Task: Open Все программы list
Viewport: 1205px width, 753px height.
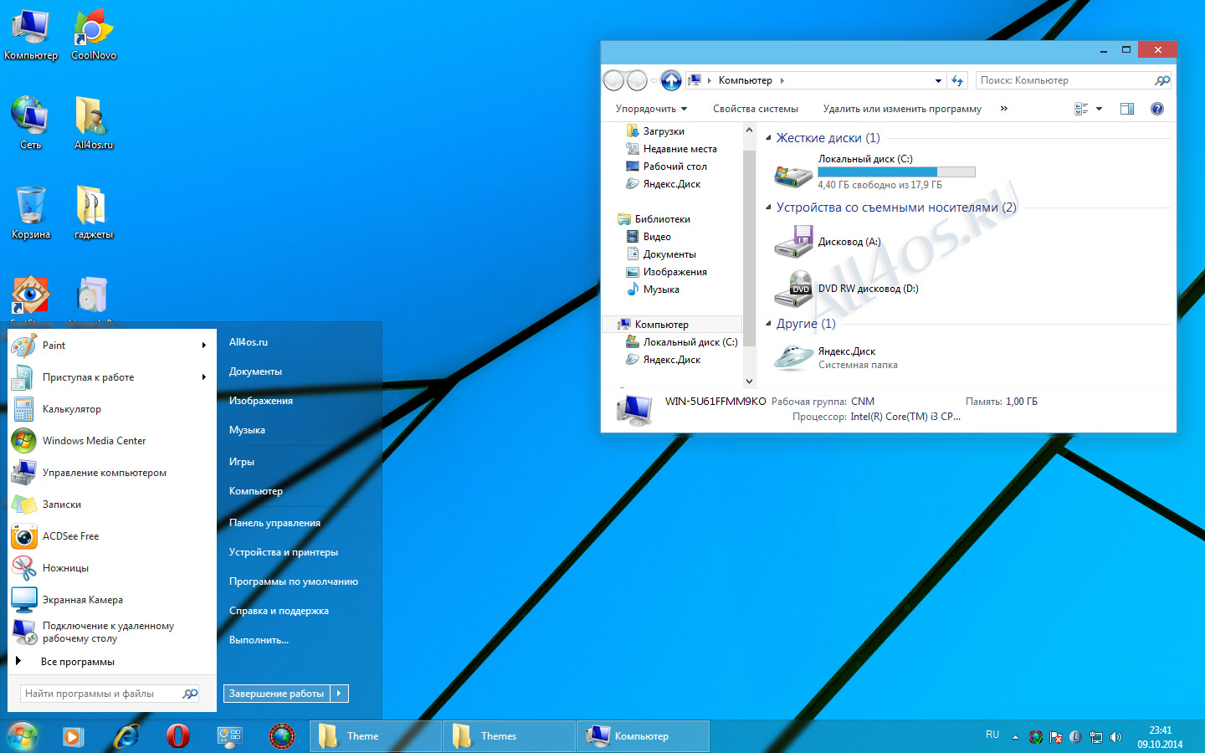Action: 78,662
